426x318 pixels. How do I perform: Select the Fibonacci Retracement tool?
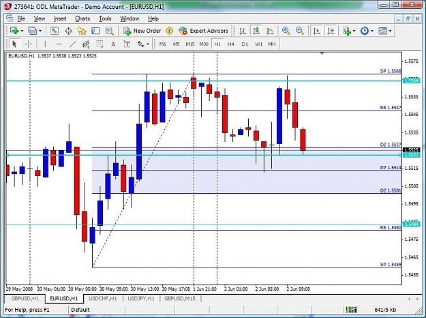[x=100, y=44]
